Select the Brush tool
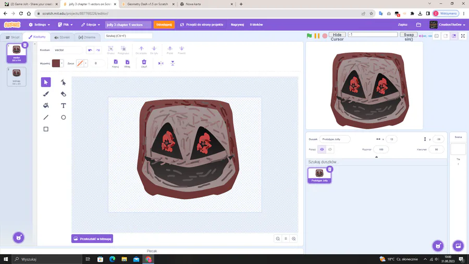The width and height of the screenshot is (469, 264). [46, 94]
